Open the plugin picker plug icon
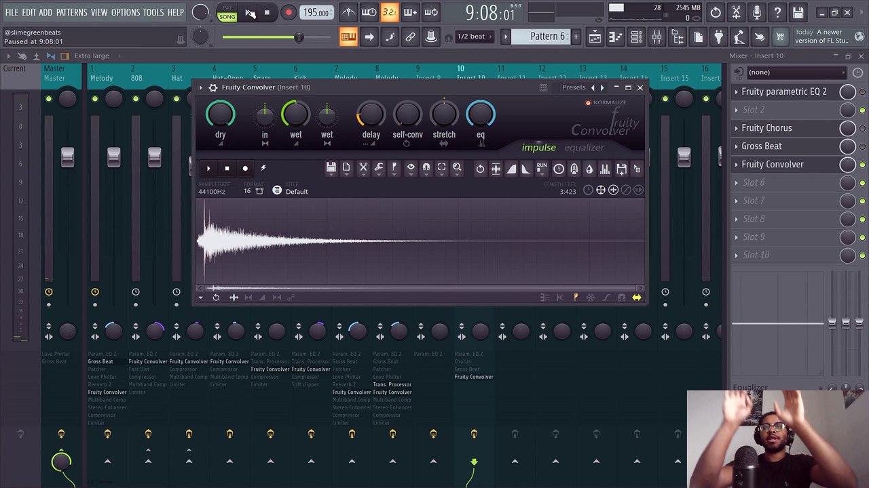The image size is (869, 488). pyautogui.click(x=718, y=37)
